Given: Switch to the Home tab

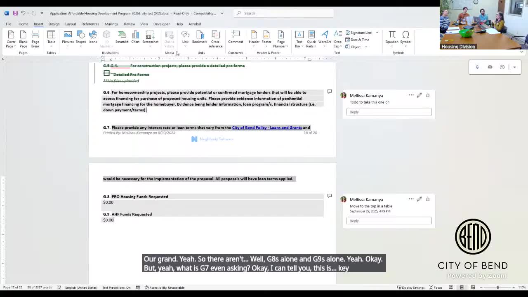Looking at the screenshot, I should 23,24.
